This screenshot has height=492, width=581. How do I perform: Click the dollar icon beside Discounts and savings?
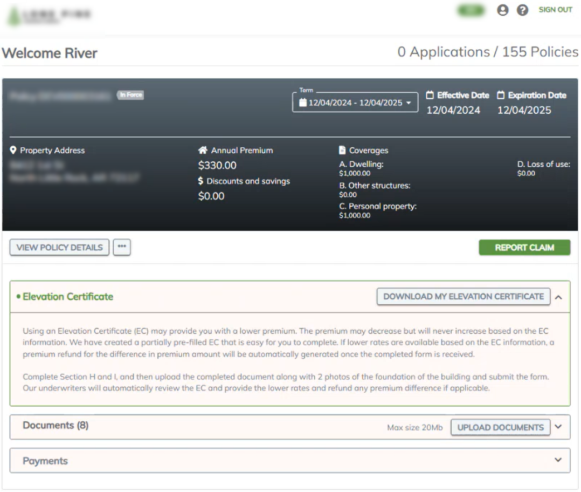pos(201,181)
